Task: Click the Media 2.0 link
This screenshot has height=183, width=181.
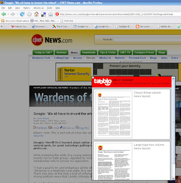Action: point(105,58)
